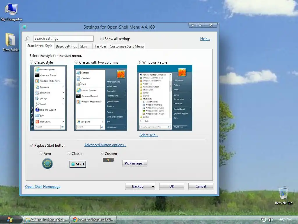The width and height of the screenshot is (298, 224).
Task: Open the Open-Shell Homepage link
Action: [43, 187]
